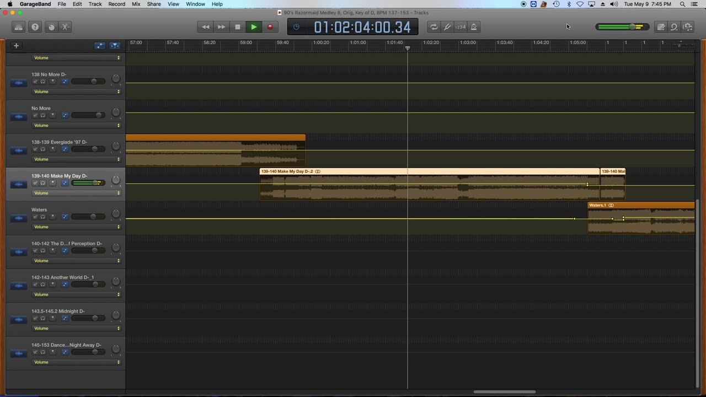Toggle the Cycle loop button
The image size is (706, 397).
(434, 27)
